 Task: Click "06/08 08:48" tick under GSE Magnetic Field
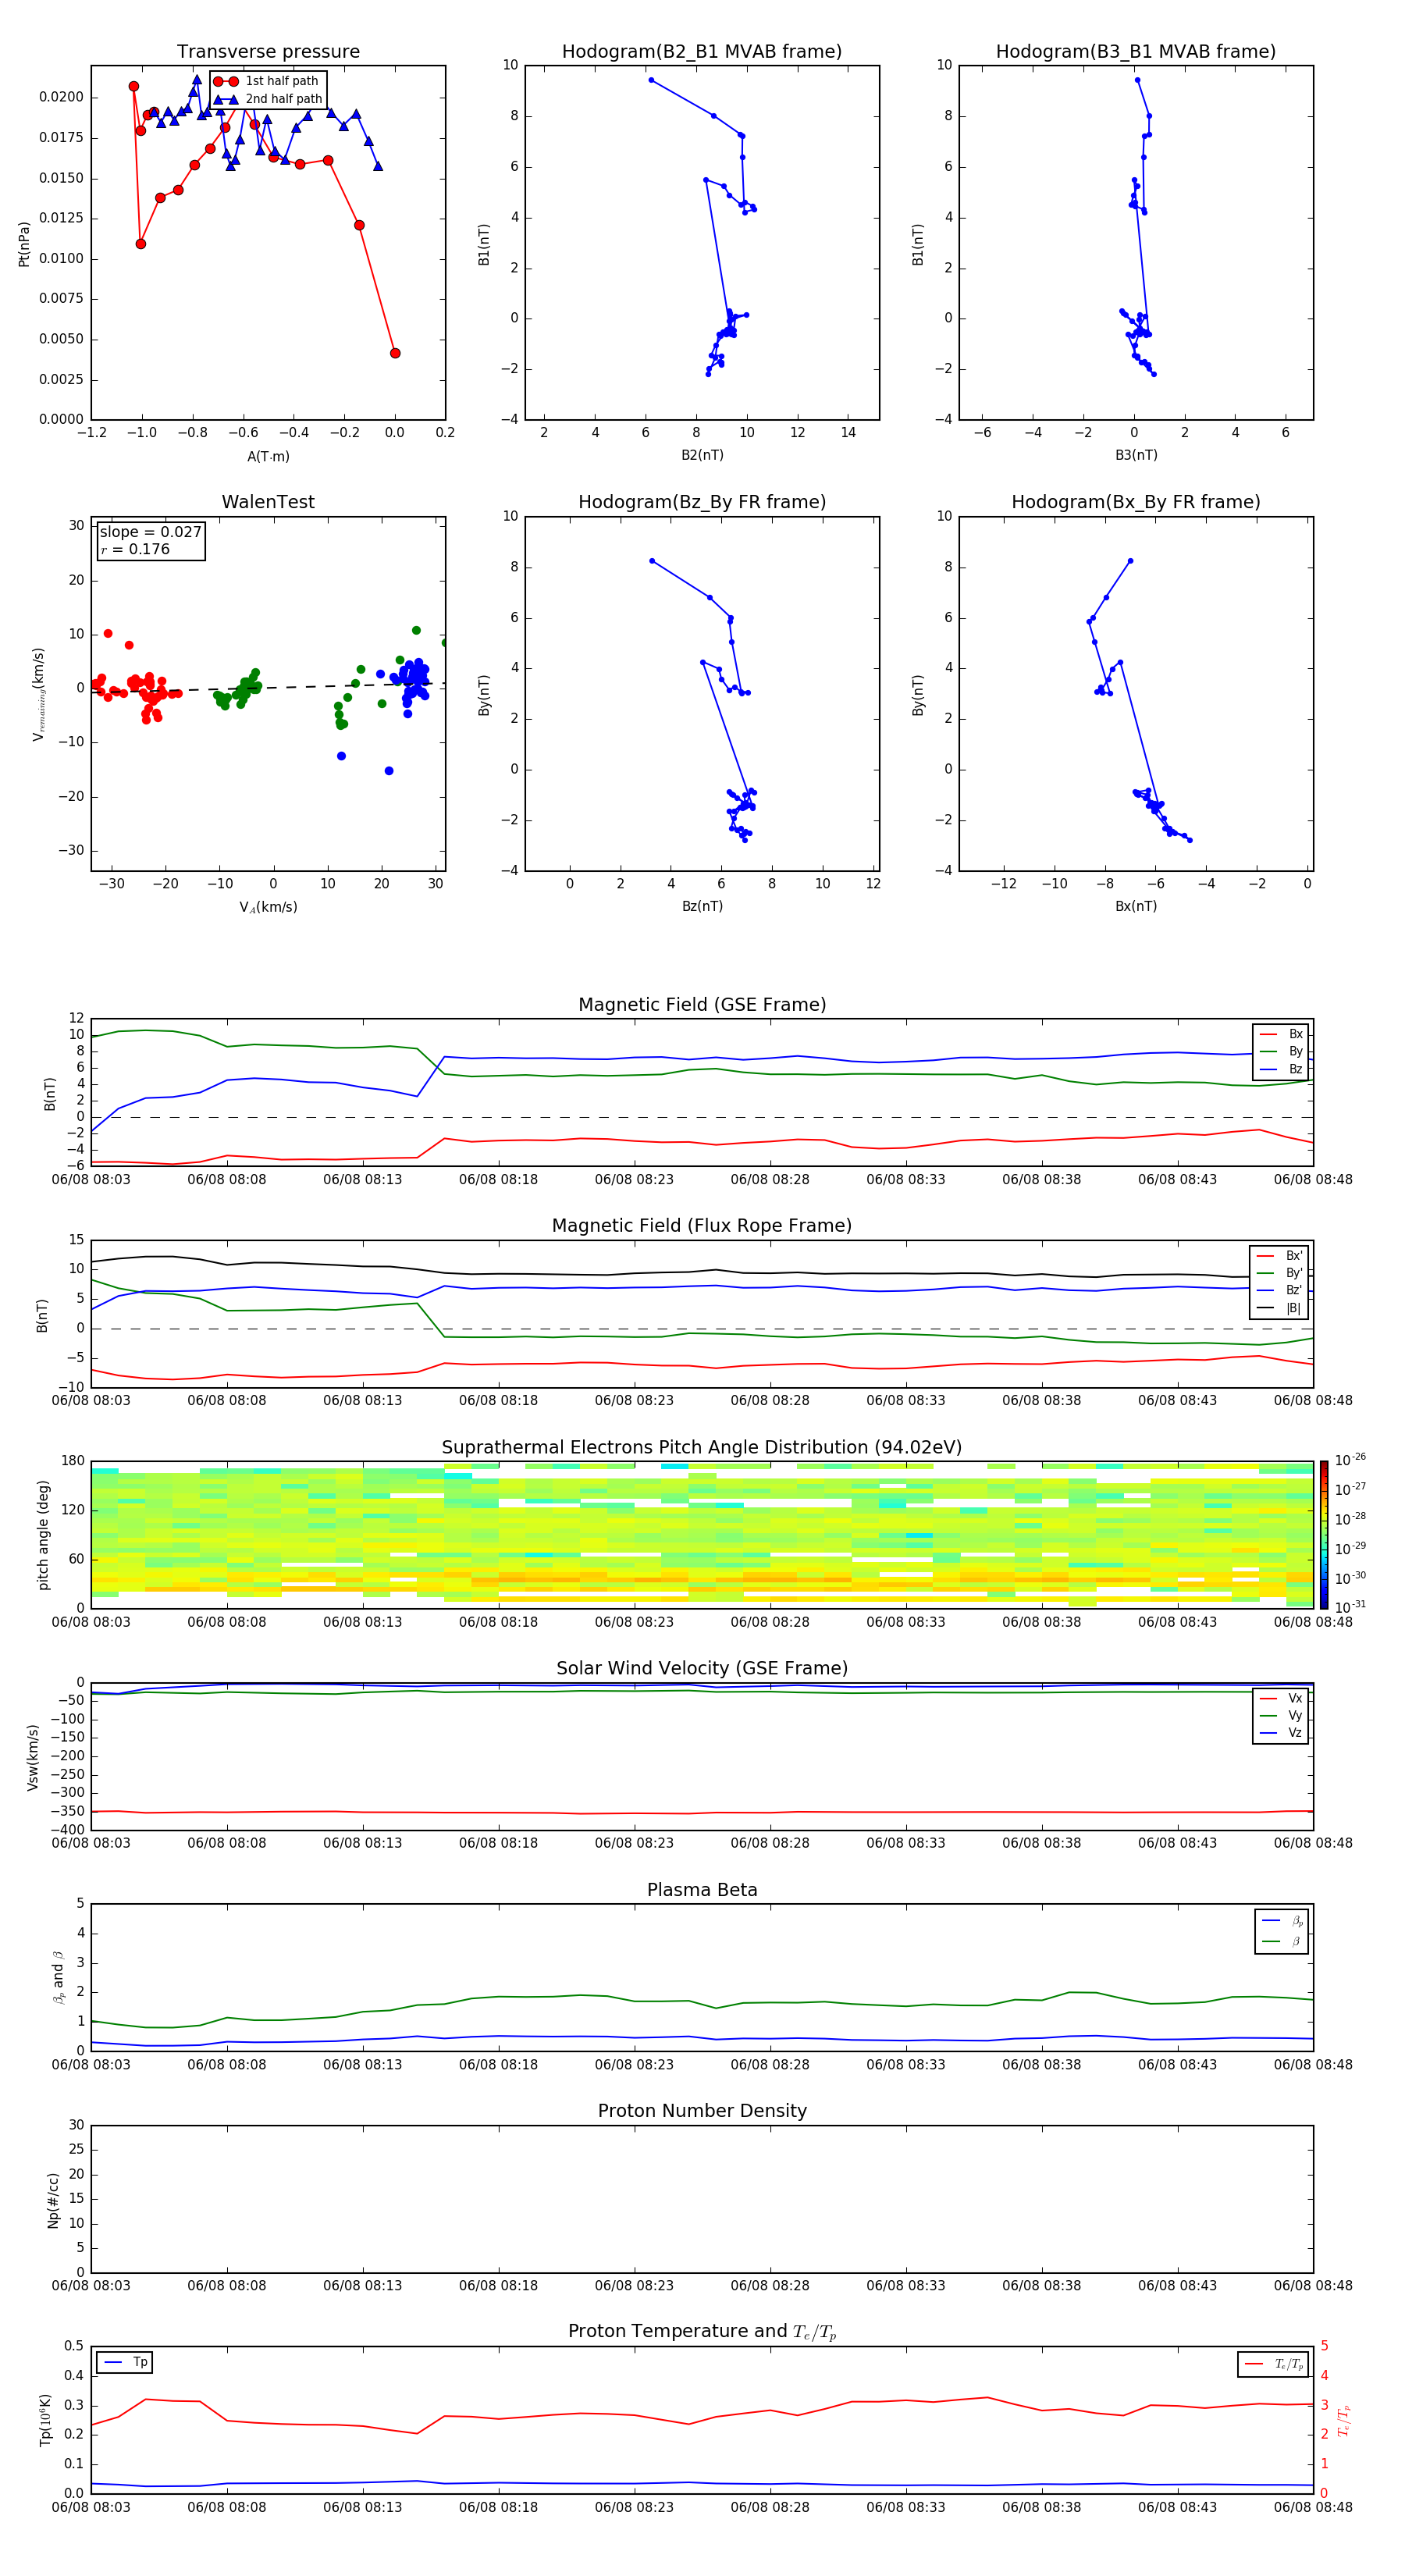point(1313,1180)
